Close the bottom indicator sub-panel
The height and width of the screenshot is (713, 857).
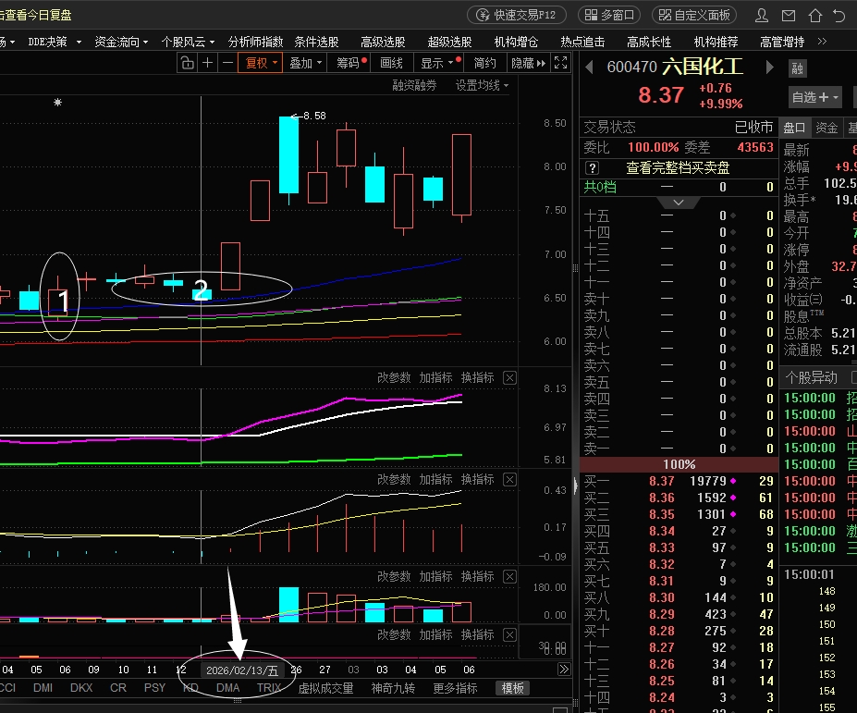pos(509,634)
